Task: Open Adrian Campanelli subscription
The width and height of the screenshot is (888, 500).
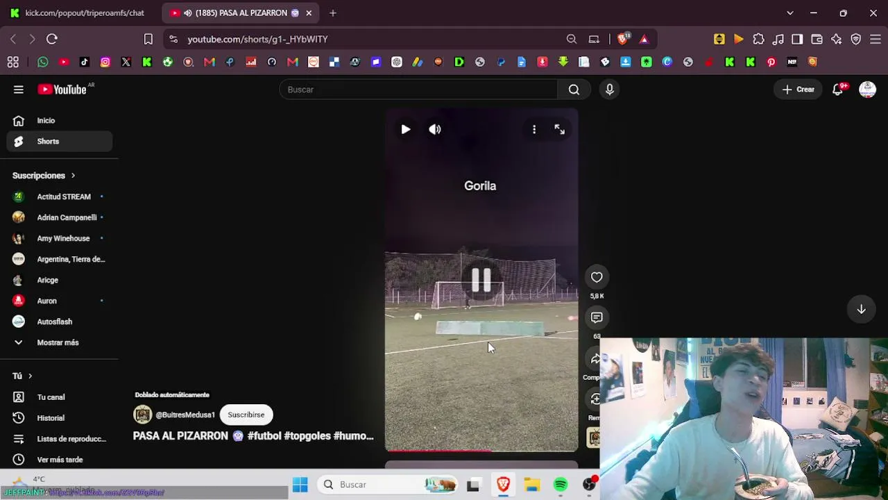Action: click(x=60, y=217)
